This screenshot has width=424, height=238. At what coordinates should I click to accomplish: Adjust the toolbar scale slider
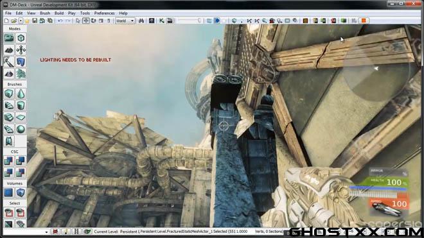[x=190, y=21]
